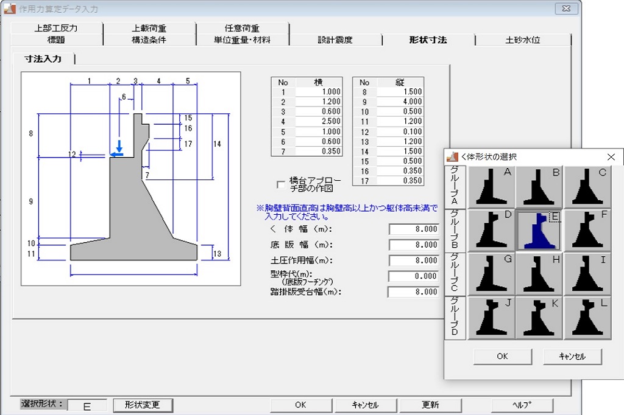Viewport: 624px width, 415px height.
Task: Click the く体幅 input field
Action: pos(414,229)
